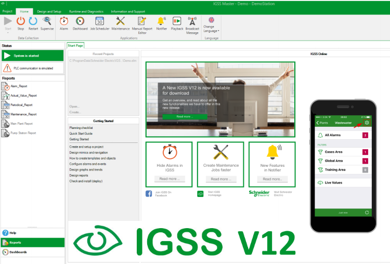Tap the refresh icon on phone footer
Image resolution: width=390 pixels, height=264 pixels.
[367, 213]
